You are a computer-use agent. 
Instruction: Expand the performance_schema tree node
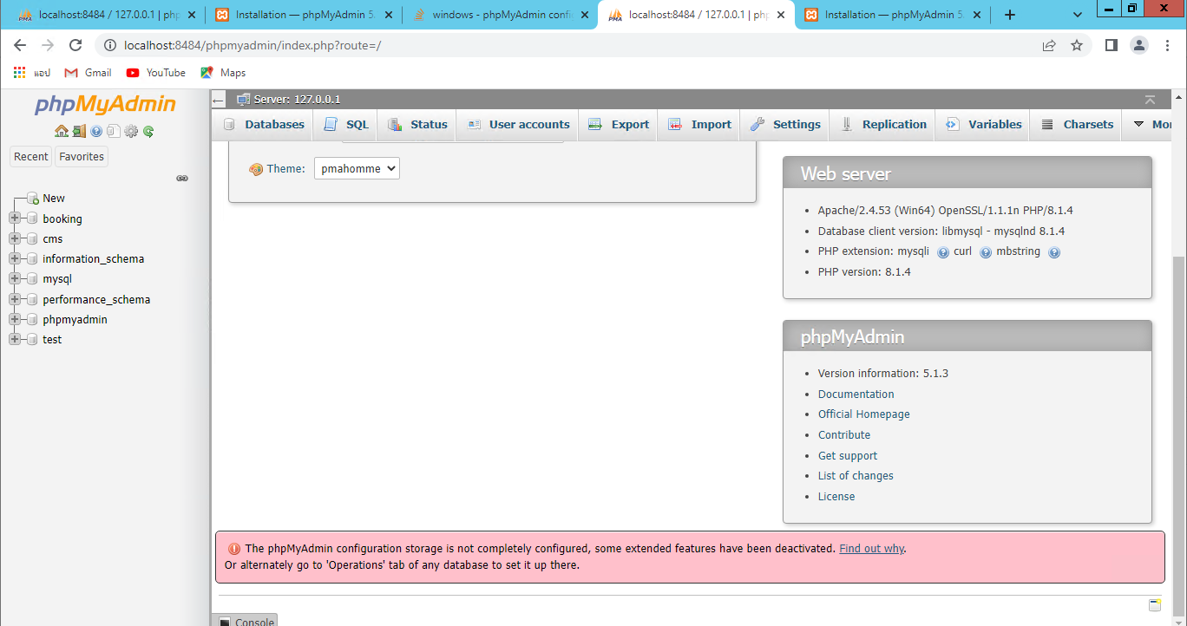coord(15,299)
